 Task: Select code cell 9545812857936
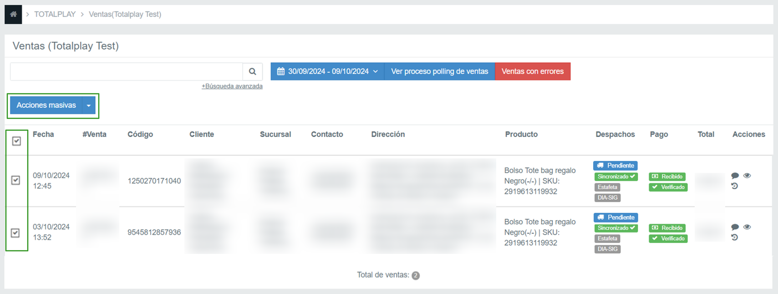154,232
